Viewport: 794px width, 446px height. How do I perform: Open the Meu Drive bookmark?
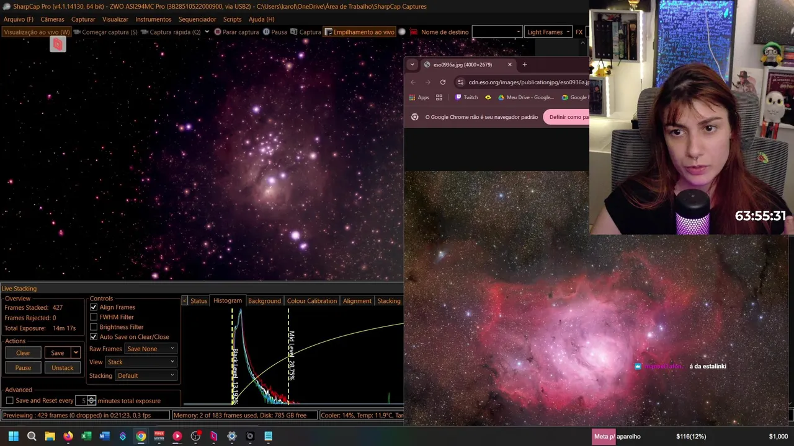click(526, 97)
